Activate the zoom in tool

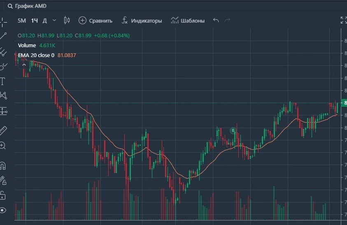pos(2,145)
